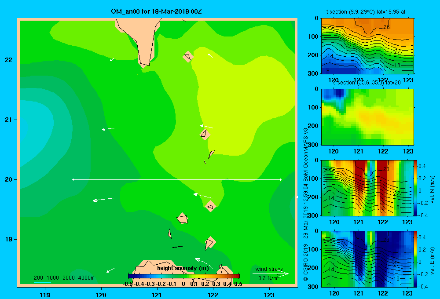Viewport: 440px width, 299px height.
Task: Click the east endpoint of the section line
Action: 280,179
